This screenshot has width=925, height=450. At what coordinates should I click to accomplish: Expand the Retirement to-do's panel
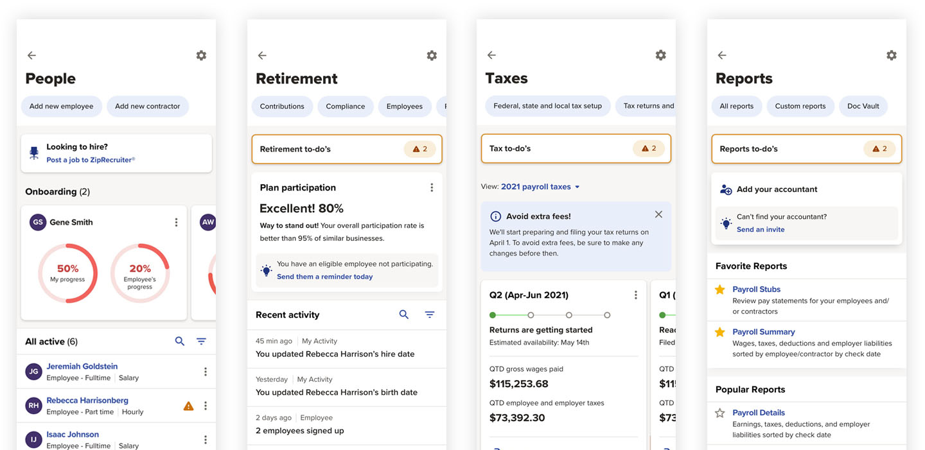point(347,149)
